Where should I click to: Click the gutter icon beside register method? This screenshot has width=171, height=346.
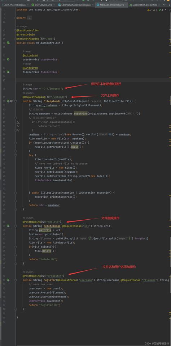pyautogui.click(x=8, y=280)
